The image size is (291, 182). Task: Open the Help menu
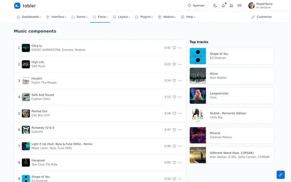188,17
